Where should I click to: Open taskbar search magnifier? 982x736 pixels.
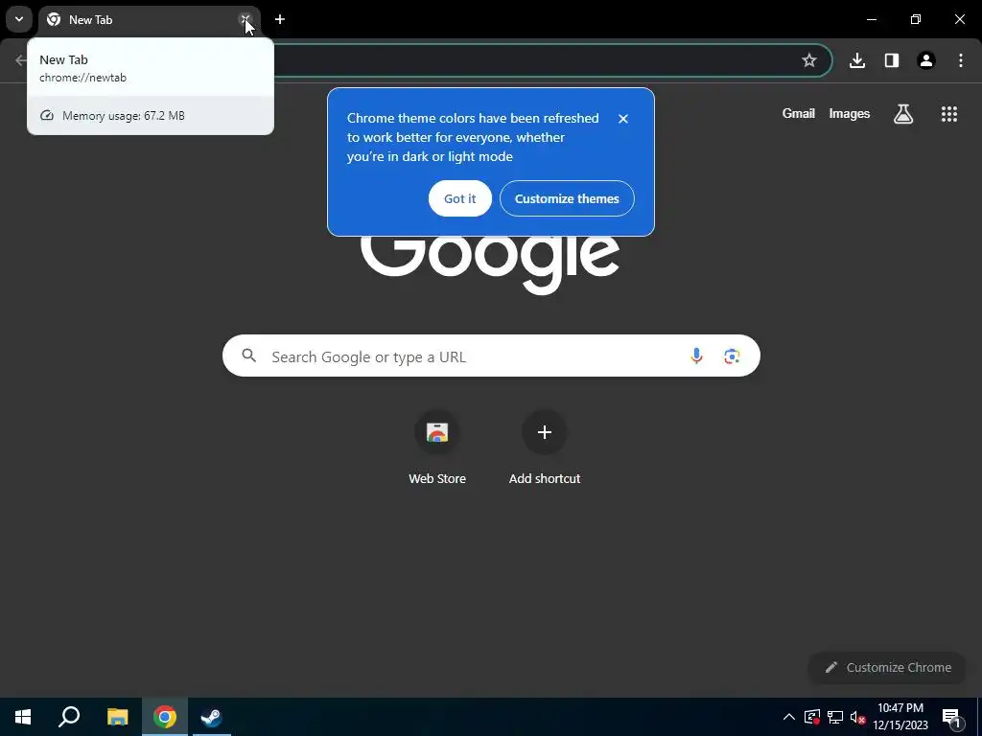click(69, 717)
